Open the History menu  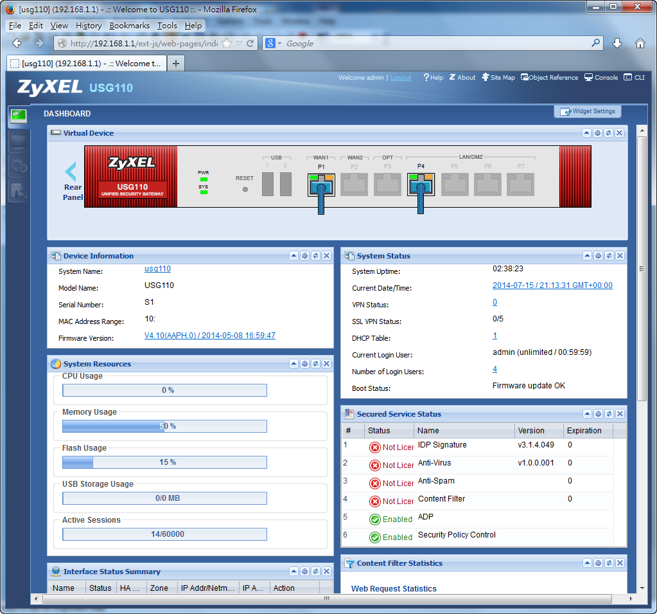pos(89,26)
